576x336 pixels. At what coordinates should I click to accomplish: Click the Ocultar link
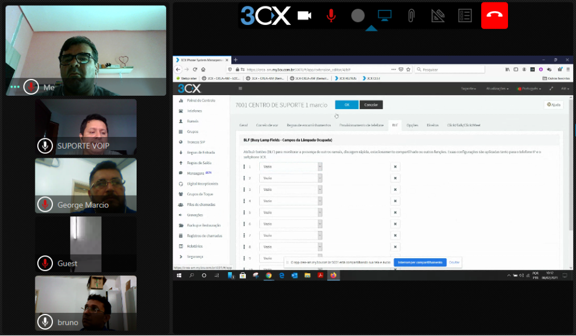pos(454,262)
